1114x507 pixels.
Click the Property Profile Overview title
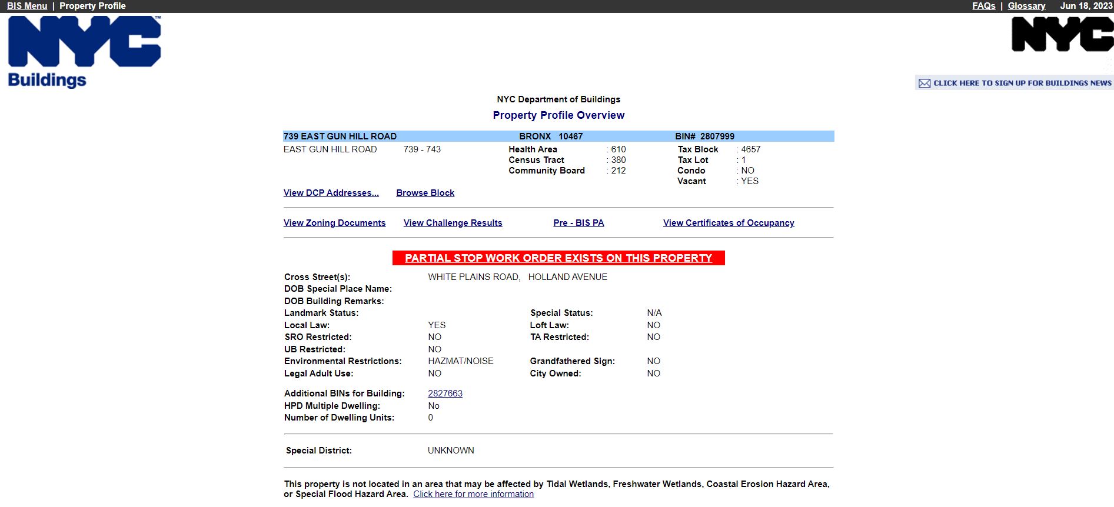[x=558, y=115]
